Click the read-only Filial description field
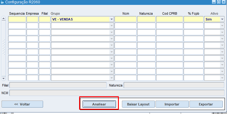 click(58, 85)
